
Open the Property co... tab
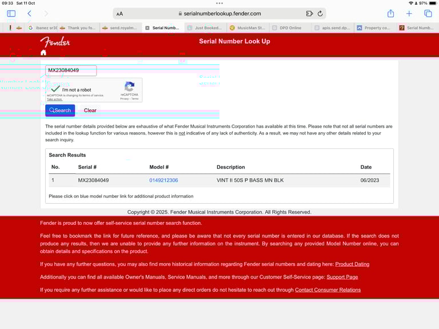(374, 27)
